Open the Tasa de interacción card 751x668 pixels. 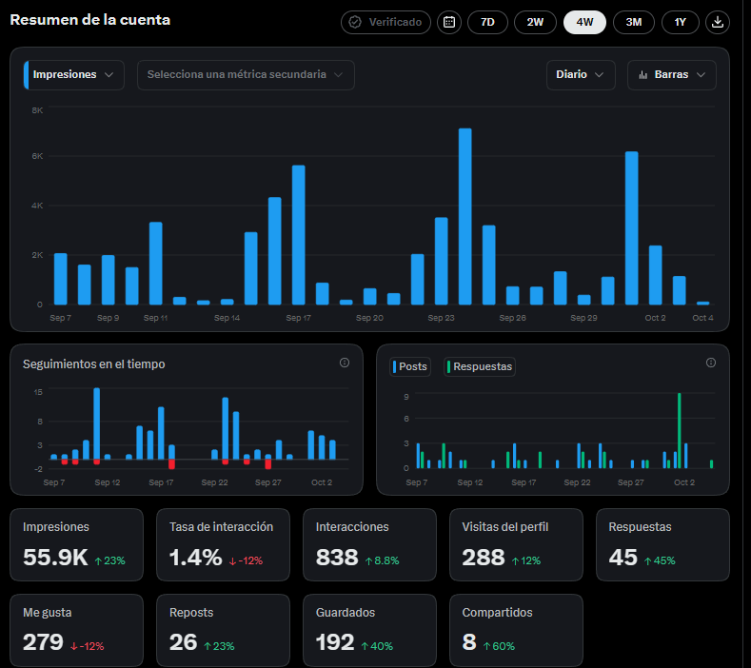[x=223, y=545]
